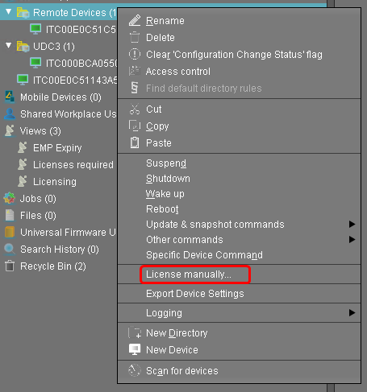Collapse the UDC3 directory node
Viewport: 367px width, 392px height.
9,46
